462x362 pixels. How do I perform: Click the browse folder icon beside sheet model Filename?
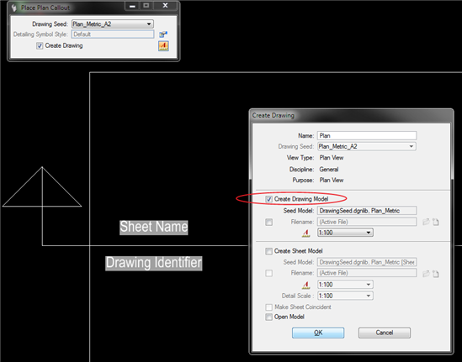(426, 274)
